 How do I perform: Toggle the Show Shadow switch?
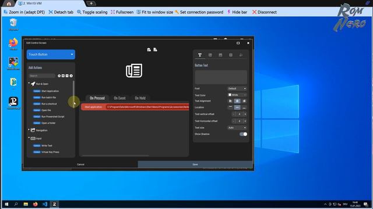(x=244, y=134)
